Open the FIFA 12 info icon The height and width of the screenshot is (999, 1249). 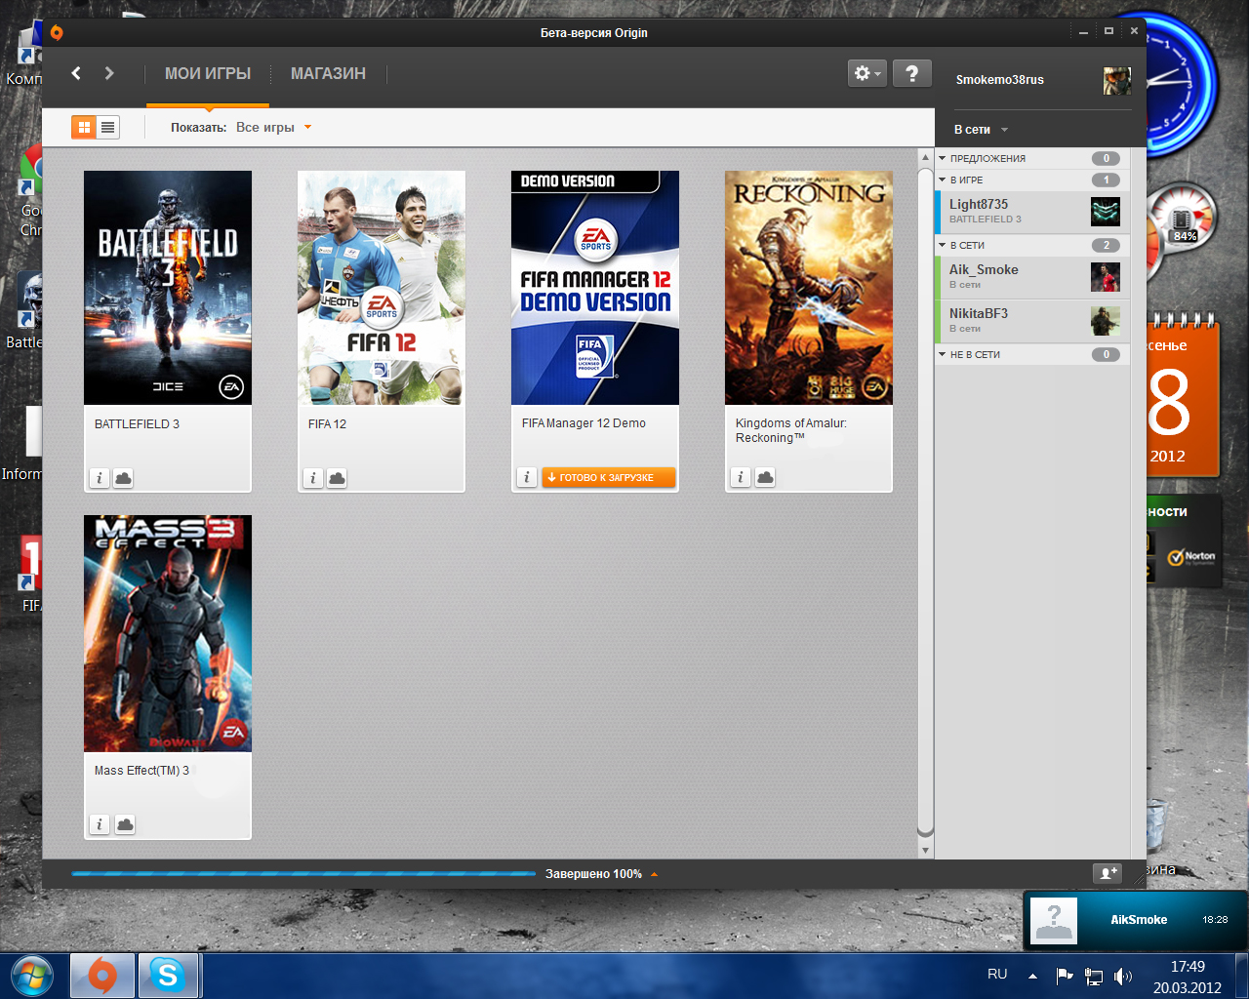click(313, 478)
